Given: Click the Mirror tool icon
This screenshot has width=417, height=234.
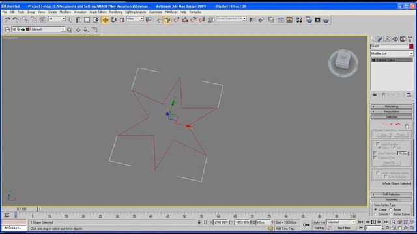Looking at the screenshot, I should [x=253, y=19].
